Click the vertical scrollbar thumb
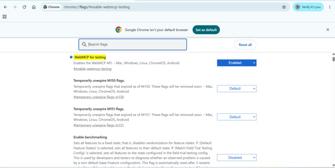Viewport: 335px width, 168px height. coord(333,59)
